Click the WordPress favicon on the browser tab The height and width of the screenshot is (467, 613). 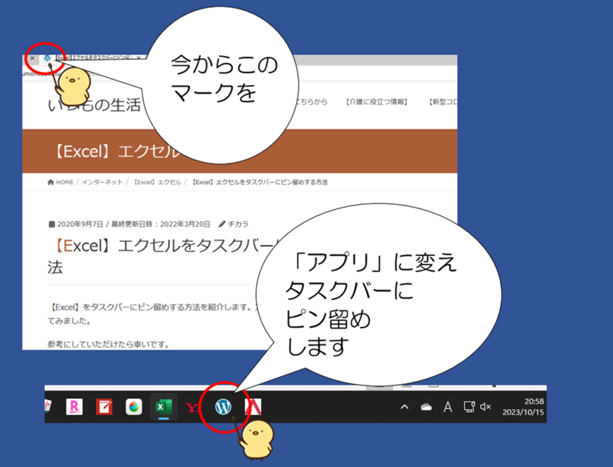47,58
